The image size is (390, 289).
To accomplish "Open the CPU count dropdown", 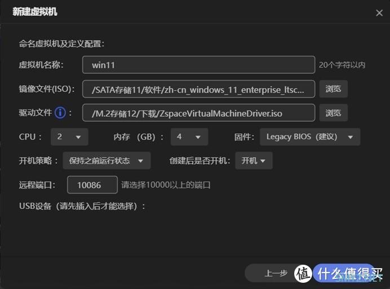I will click(69, 137).
